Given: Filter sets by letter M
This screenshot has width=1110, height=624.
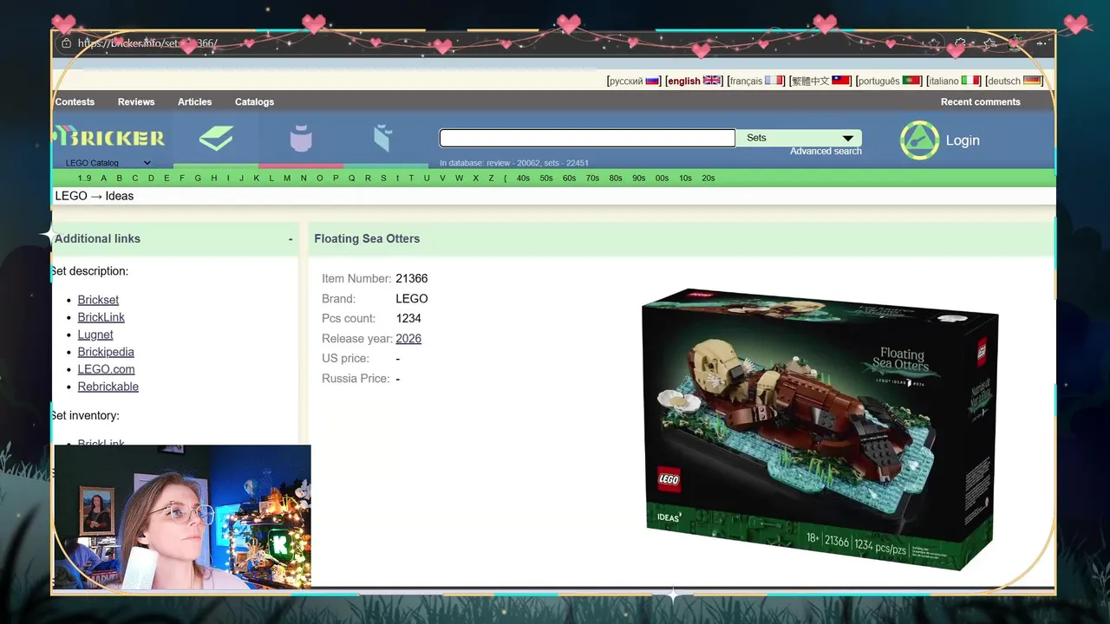Looking at the screenshot, I should pyautogui.click(x=287, y=178).
